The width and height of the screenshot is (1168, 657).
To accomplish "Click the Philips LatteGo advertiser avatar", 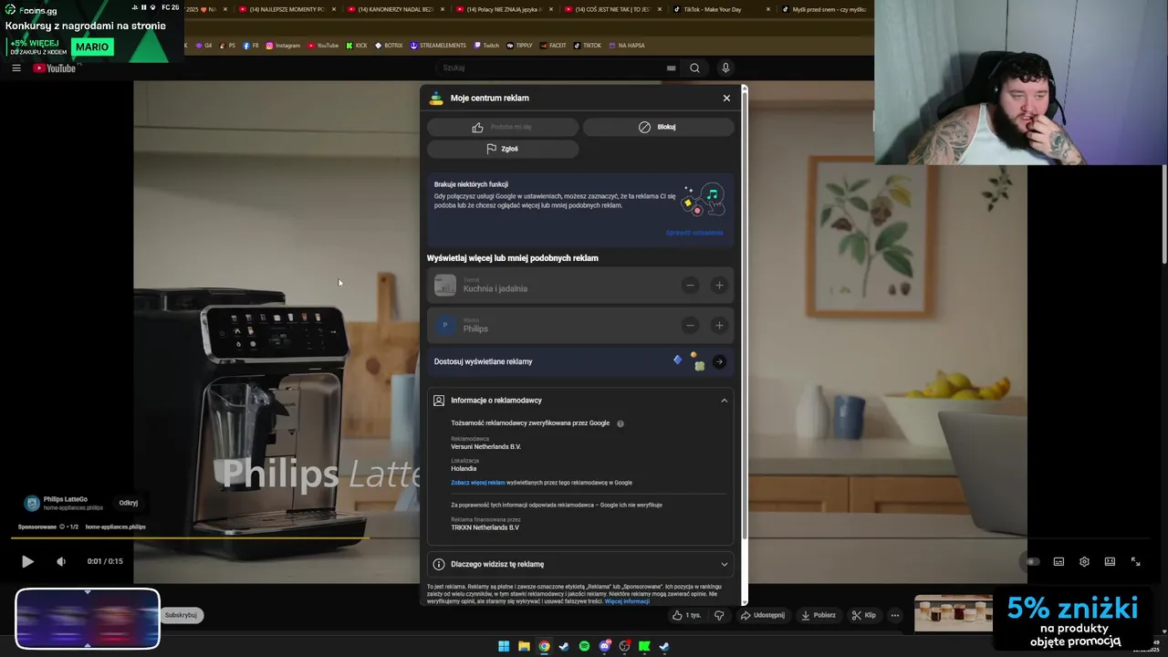I will 32,503.
